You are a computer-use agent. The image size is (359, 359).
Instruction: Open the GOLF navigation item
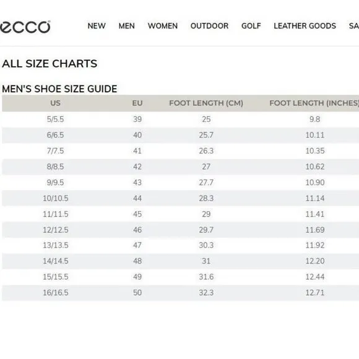point(251,26)
